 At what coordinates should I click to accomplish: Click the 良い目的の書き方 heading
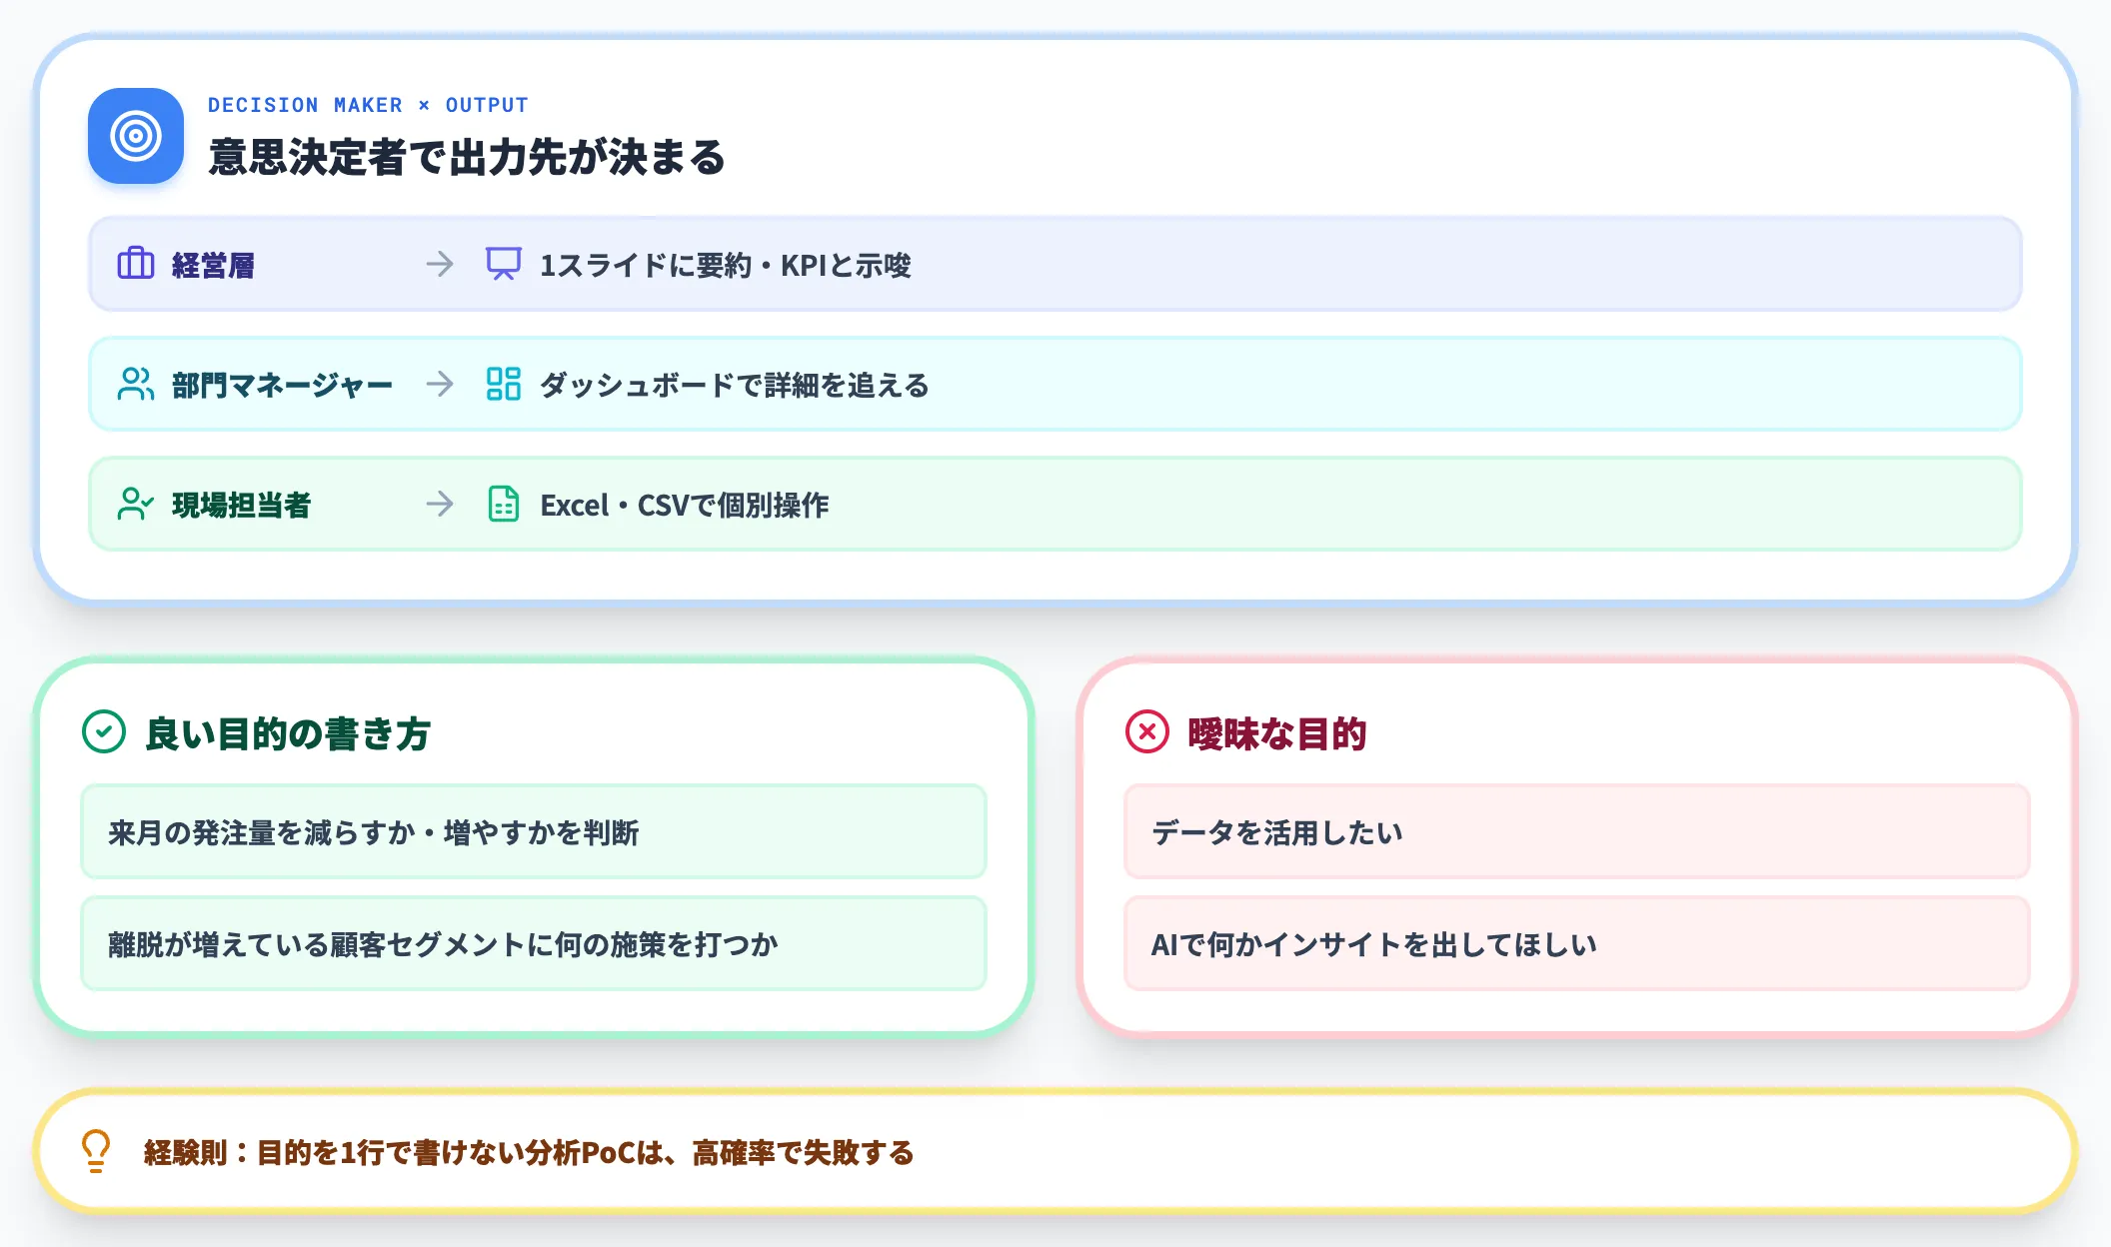[288, 733]
